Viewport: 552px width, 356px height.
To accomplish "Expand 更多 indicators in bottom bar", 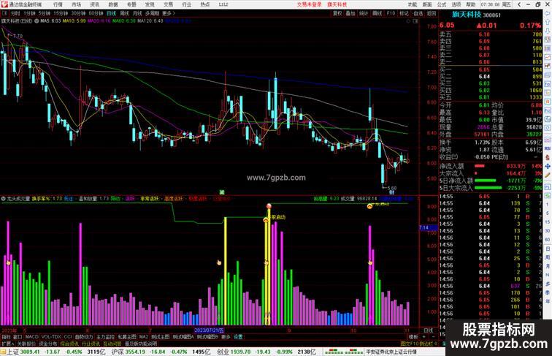I will coord(226,337).
